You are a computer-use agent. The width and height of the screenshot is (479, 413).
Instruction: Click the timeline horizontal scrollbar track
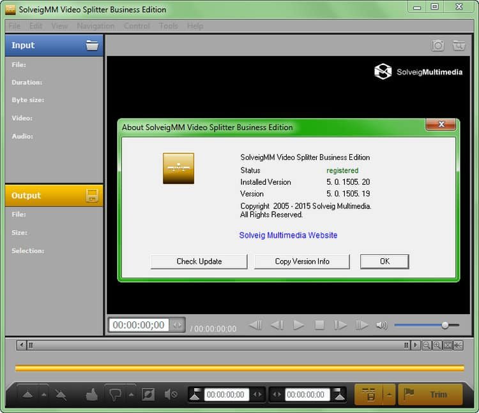(x=218, y=345)
